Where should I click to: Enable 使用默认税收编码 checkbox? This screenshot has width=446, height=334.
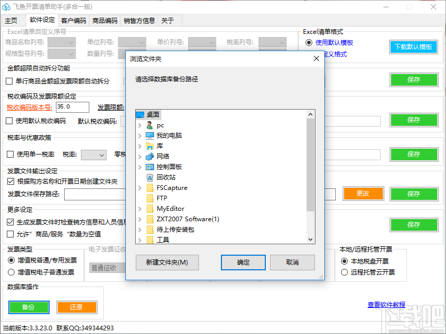pyautogui.click(x=9, y=121)
